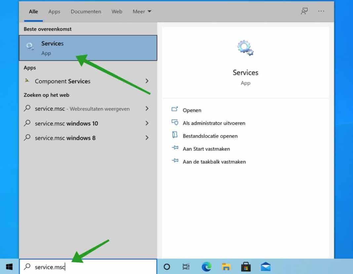
Task: Expand the Component Services result arrow
Action: [147, 81]
